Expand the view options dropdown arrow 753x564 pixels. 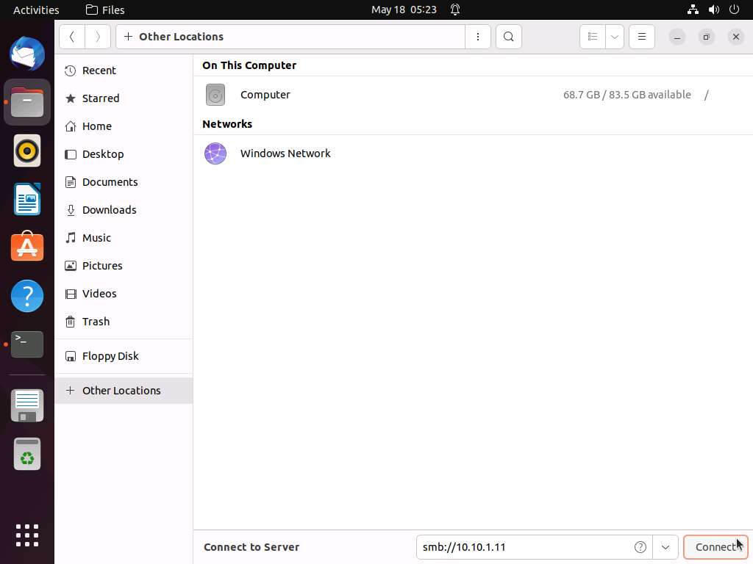pyautogui.click(x=614, y=37)
